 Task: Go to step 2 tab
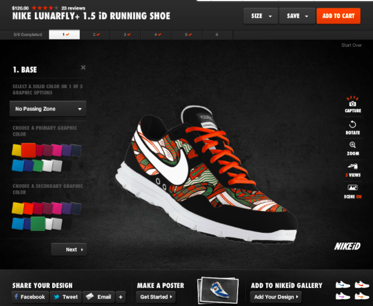tap(96, 35)
